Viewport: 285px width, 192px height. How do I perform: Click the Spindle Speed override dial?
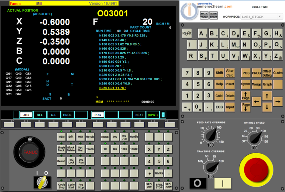[255, 138]
